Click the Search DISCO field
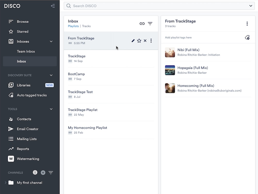Image resolution: width=258 pixels, height=194 pixels. tap(159, 6)
